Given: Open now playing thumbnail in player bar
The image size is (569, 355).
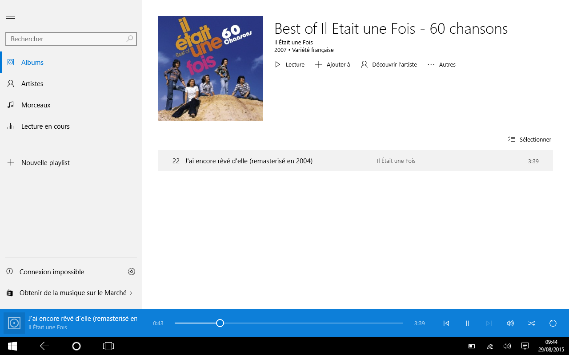Looking at the screenshot, I should click(14, 323).
